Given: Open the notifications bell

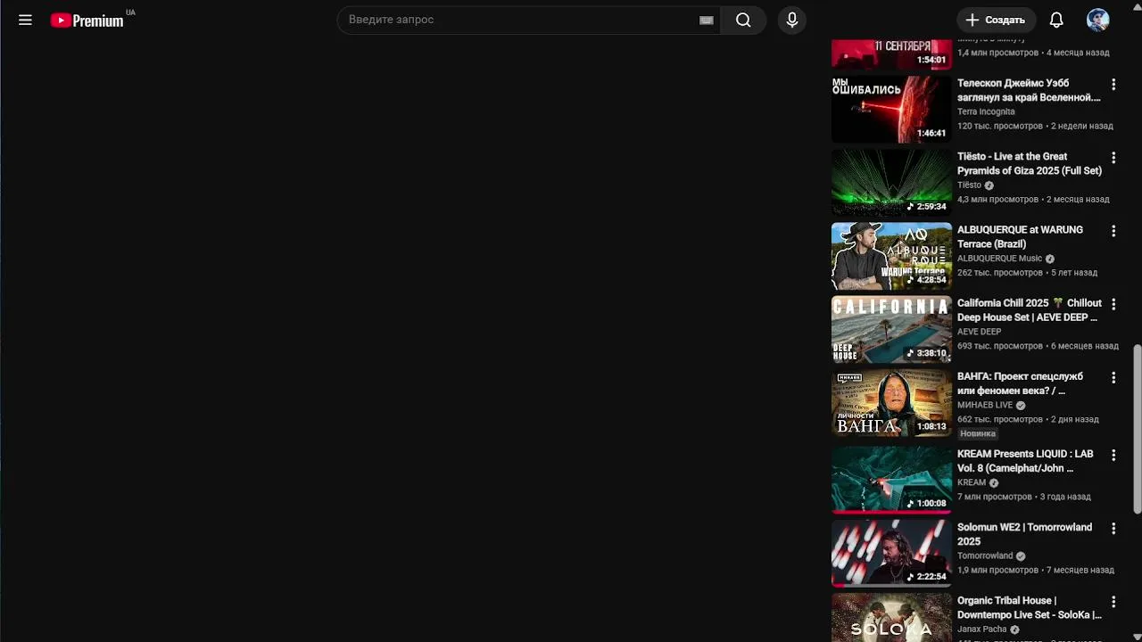Looking at the screenshot, I should (1056, 20).
